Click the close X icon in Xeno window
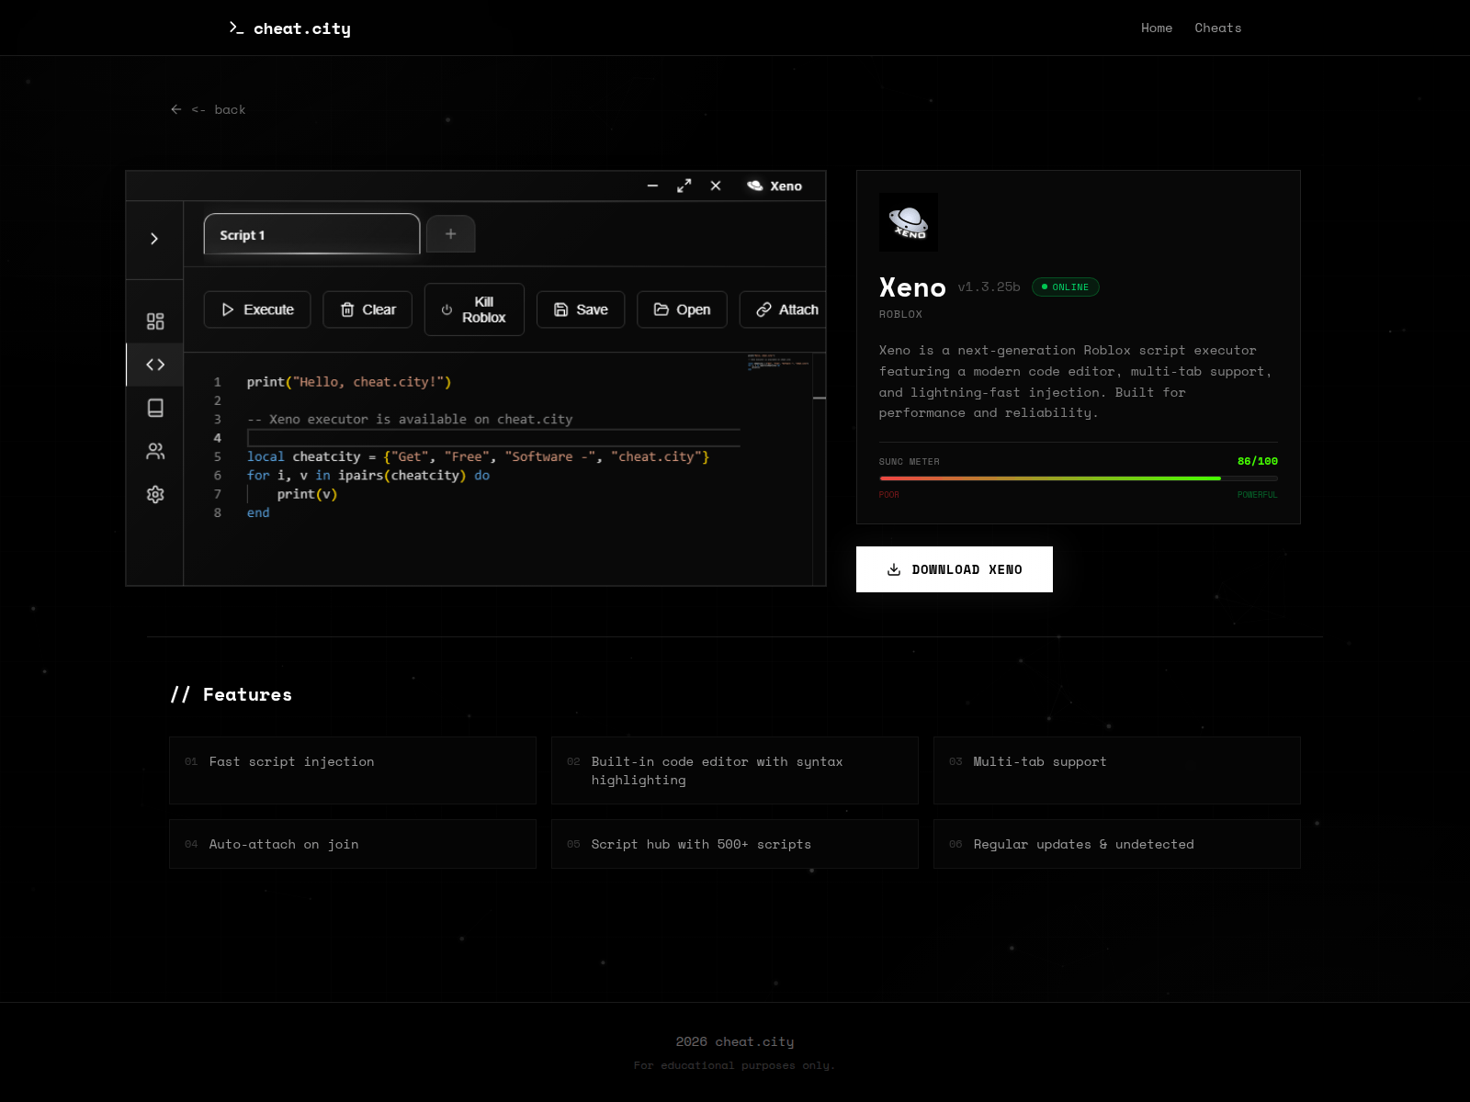 [x=716, y=186]
